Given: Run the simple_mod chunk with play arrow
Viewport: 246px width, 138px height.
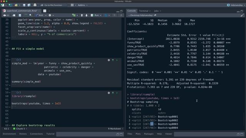Looking at the screenshot, I should tap(117, 60).
